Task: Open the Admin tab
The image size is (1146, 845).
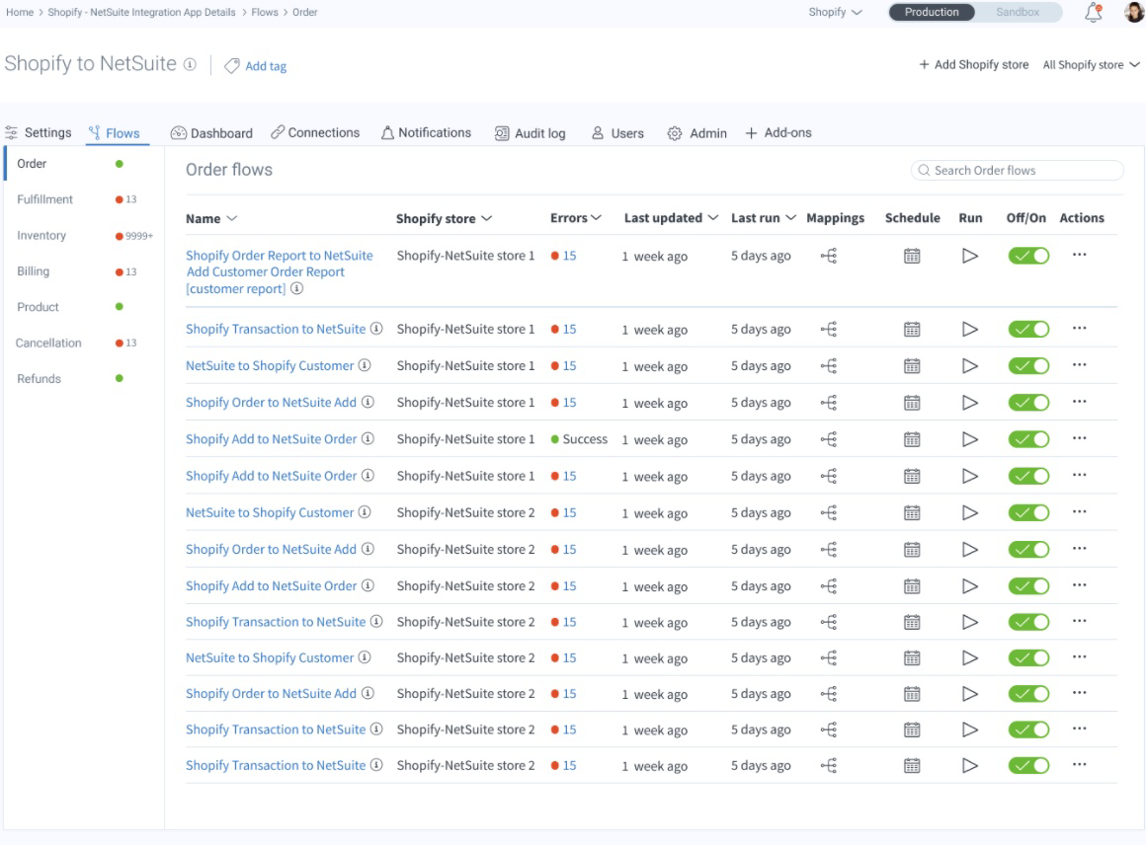Action: point(697,133)
